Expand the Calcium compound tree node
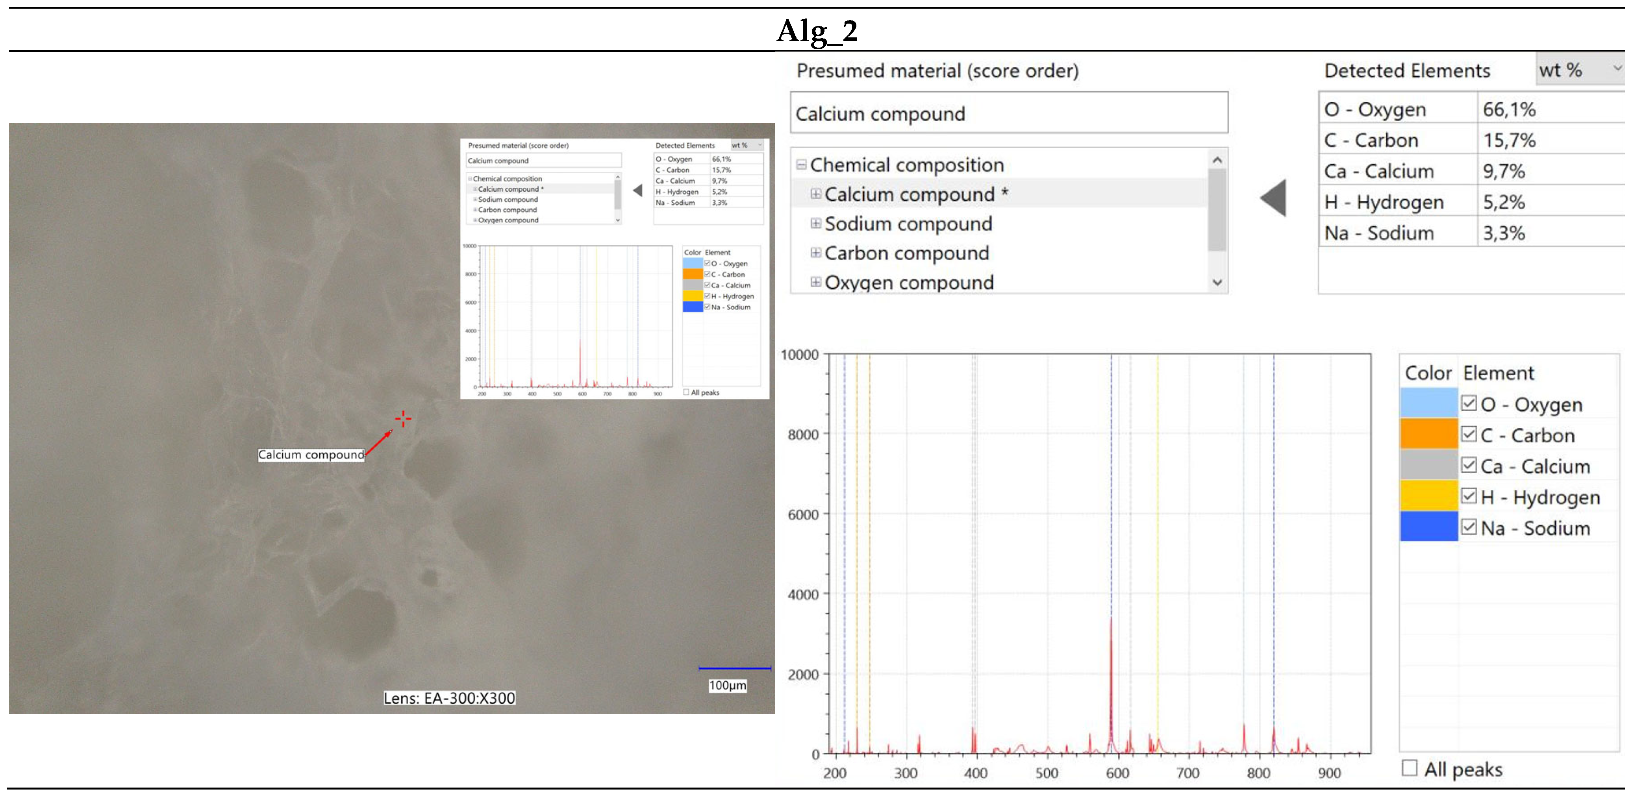The width and height of the screenshot is (1634, 797). pyautogui.click(x=816, y=194)
